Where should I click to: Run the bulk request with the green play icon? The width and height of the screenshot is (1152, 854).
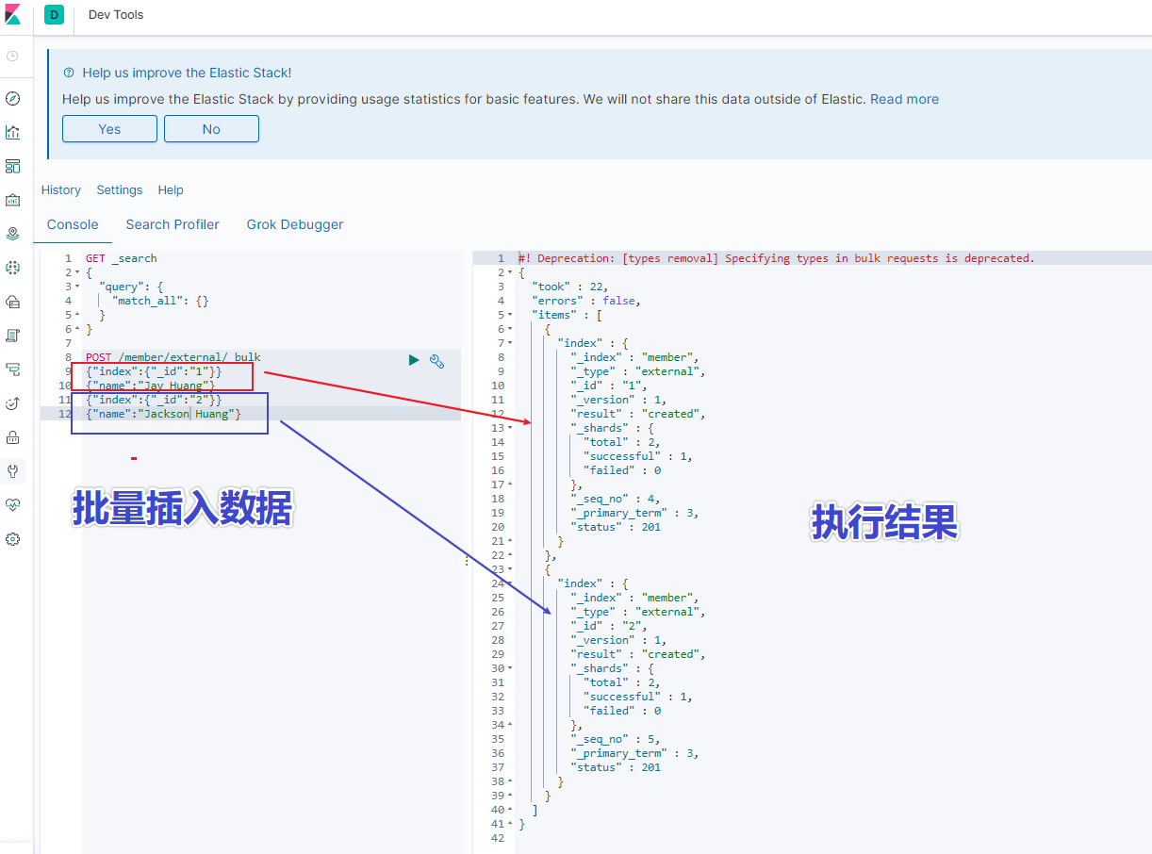tap(414, 360)
